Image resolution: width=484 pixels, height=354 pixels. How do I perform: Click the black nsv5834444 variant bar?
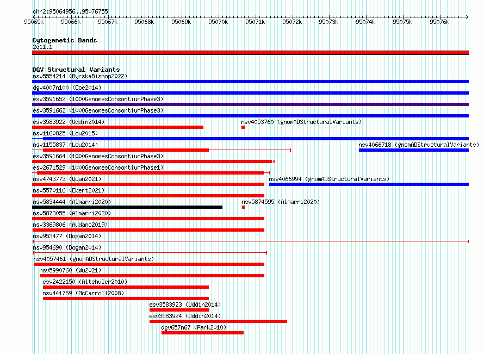tap(127, 207)
